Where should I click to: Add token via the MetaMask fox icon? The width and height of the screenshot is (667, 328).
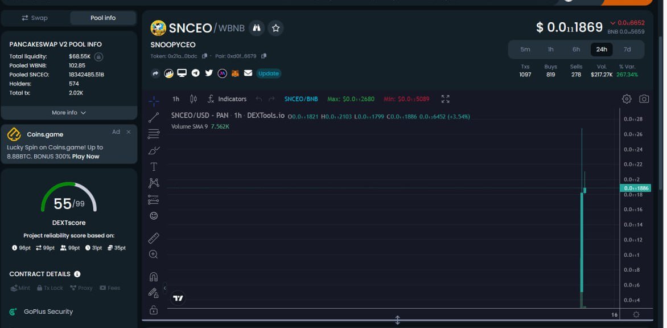pos(235,73)
